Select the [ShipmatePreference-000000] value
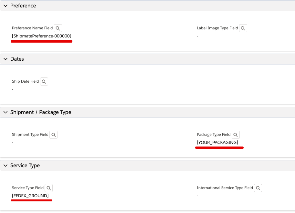Screen dimensions: 295x213 click(42, 36)
